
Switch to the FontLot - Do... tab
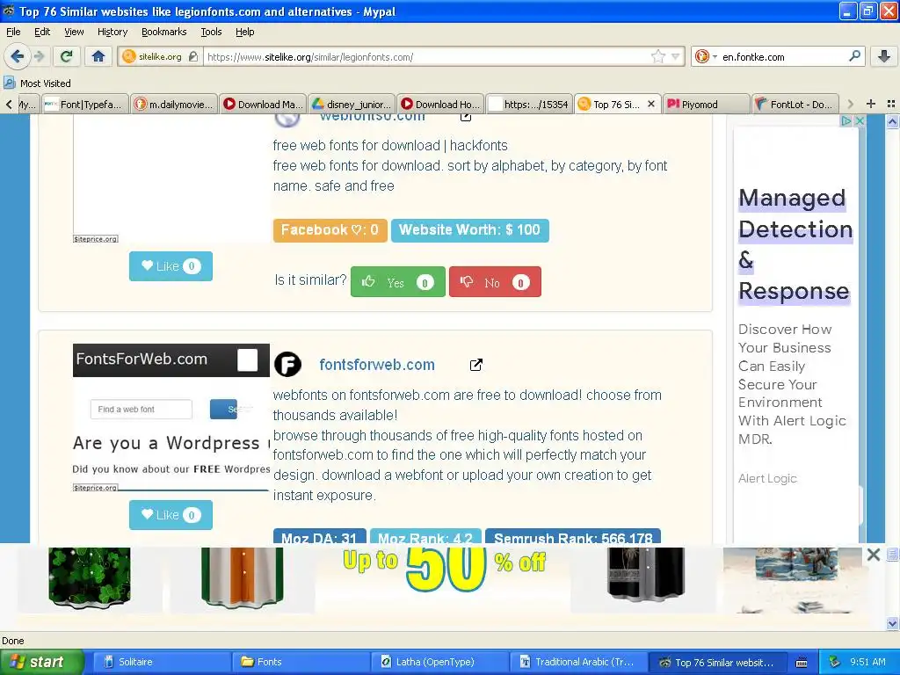coord(795,105)
